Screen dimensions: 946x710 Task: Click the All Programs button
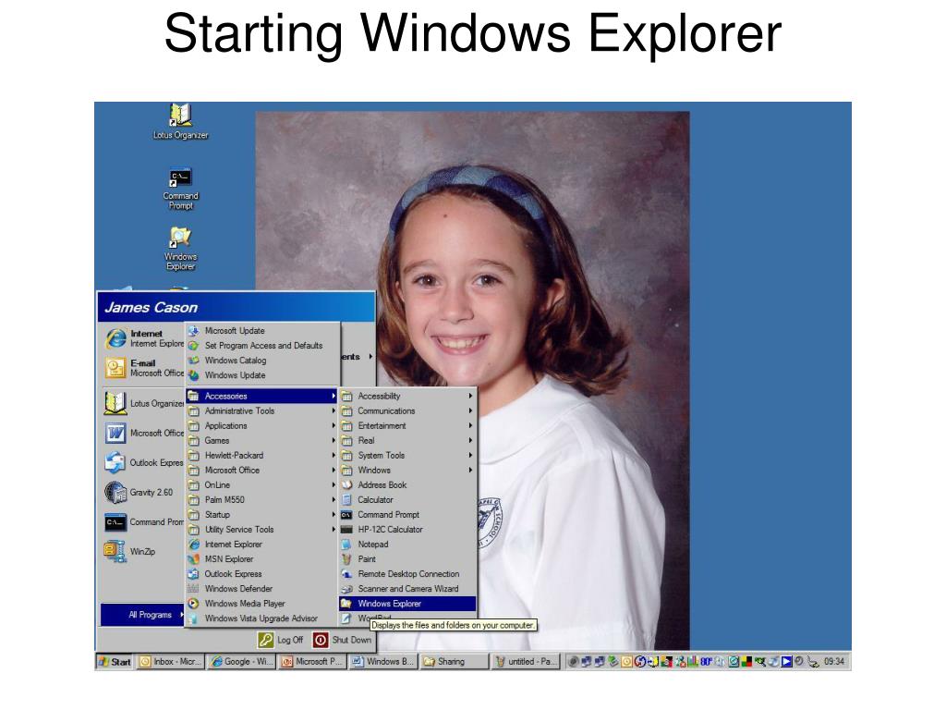pos(142,615)
